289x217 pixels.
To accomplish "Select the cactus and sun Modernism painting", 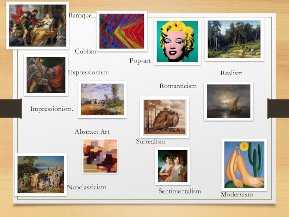I will pos(244,165).
